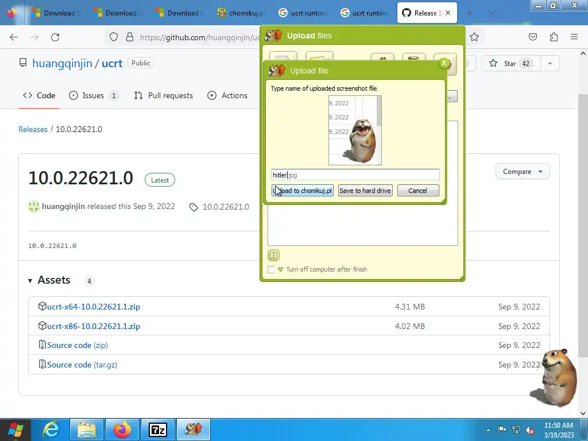Open Firefox hamburger menu

574,37
